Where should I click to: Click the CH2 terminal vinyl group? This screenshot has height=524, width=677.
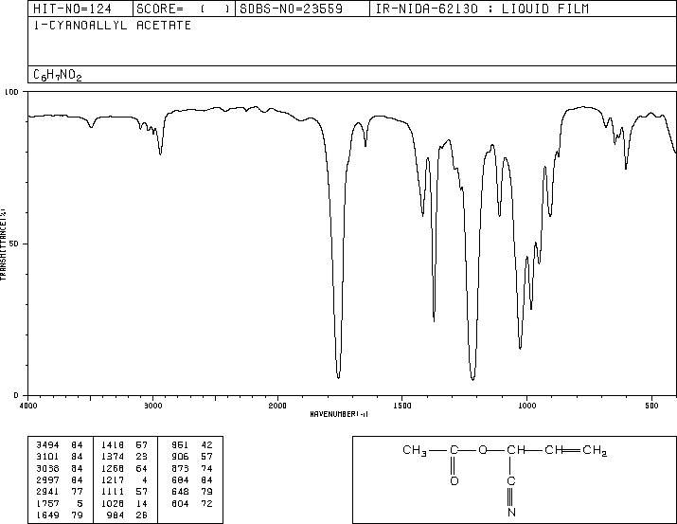pyautogui.click(x=595, y=450)
